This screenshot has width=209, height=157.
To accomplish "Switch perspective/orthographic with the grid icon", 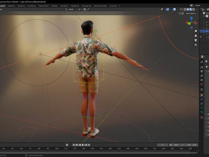I will 196,45.
